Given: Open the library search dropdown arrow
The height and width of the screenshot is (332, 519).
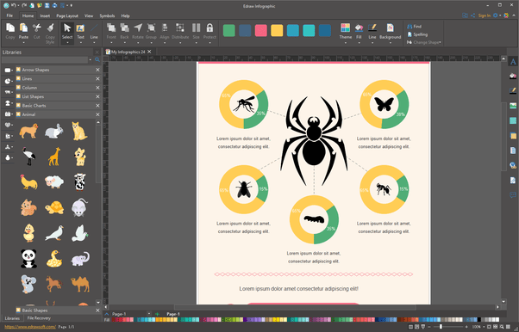Looking at the screenshot, I should [90, 60].
